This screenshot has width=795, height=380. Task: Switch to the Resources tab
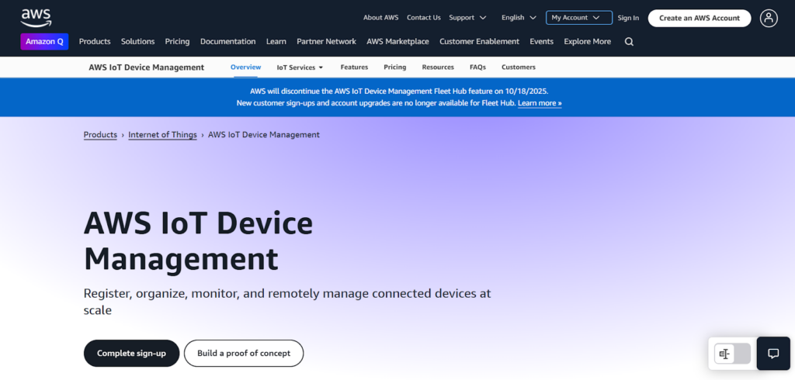tap(438, 67)
